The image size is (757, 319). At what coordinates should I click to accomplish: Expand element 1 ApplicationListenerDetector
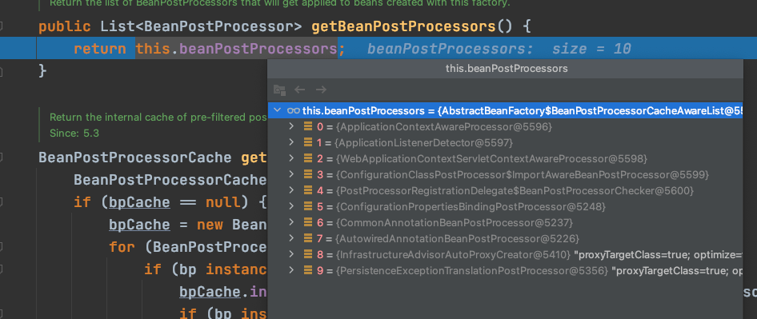pos(291,142)
